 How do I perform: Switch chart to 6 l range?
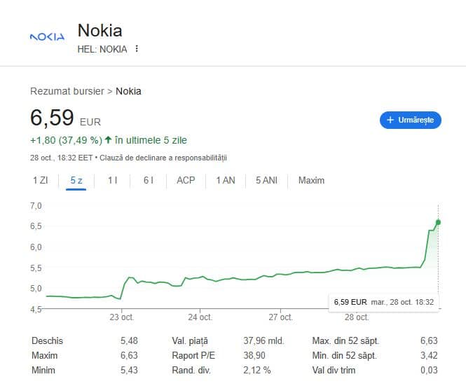[x=148, y=180]
